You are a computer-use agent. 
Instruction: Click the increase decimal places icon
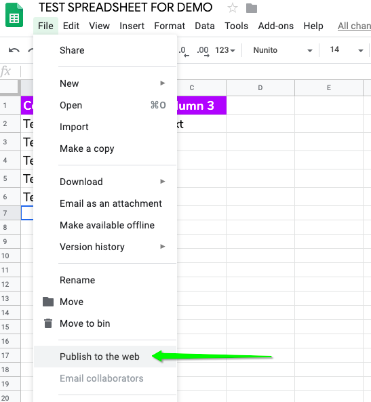(203, 51)
